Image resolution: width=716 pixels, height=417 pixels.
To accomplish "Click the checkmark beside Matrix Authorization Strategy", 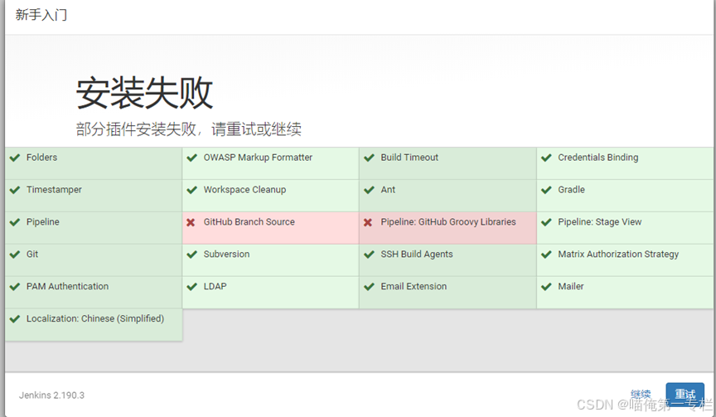I will pyautogui.click(x=546, y=255).
